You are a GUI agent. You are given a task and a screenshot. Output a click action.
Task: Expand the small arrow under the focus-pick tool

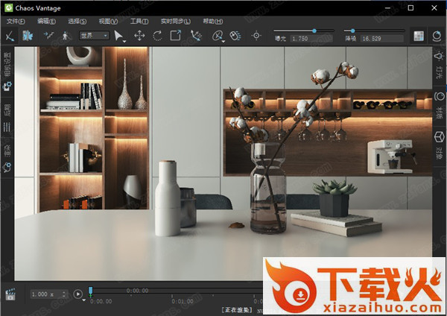(223, 42)
